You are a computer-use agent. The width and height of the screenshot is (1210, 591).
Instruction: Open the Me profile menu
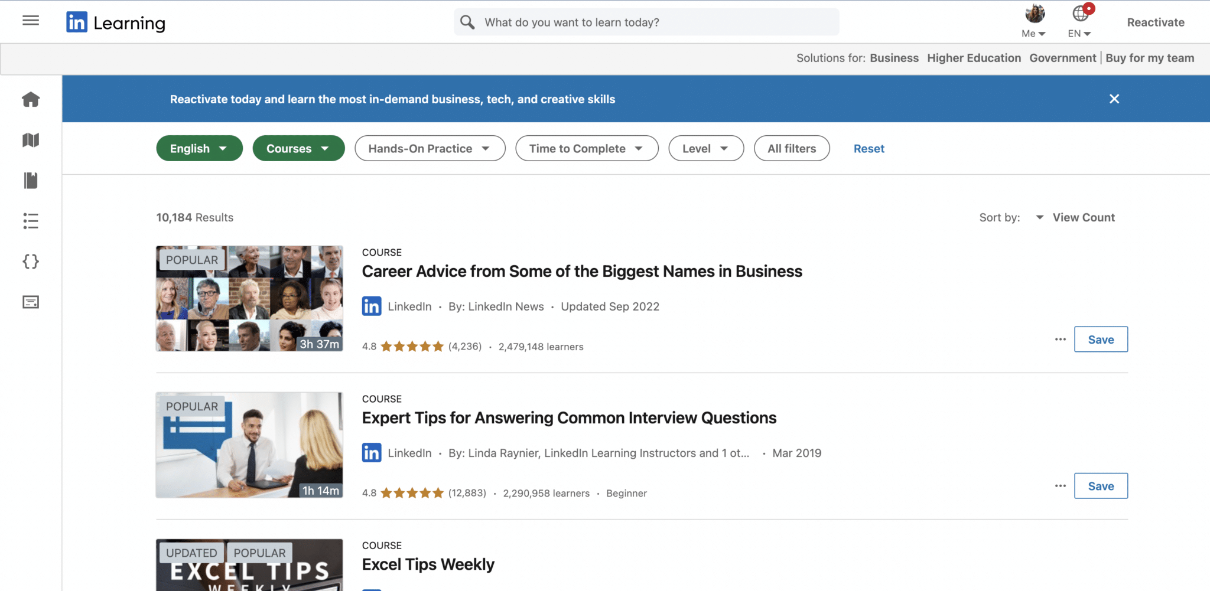(x=1033, y=21)
